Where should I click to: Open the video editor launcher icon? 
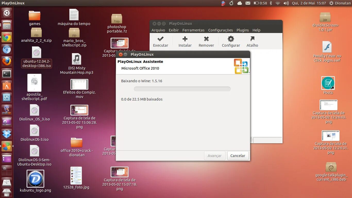point(7,122)
